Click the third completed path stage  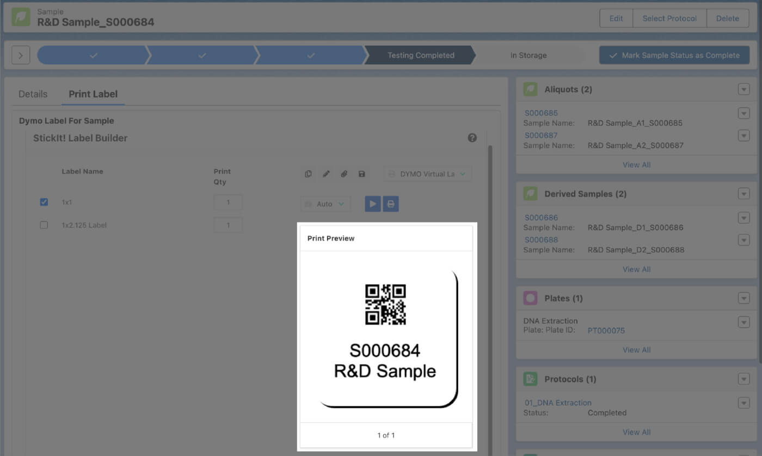311,56
